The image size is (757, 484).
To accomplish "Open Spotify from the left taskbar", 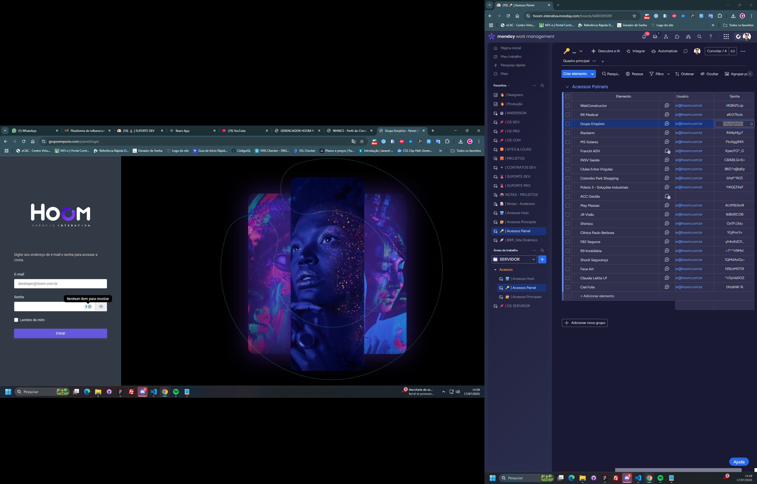I will tap(176, 392).
